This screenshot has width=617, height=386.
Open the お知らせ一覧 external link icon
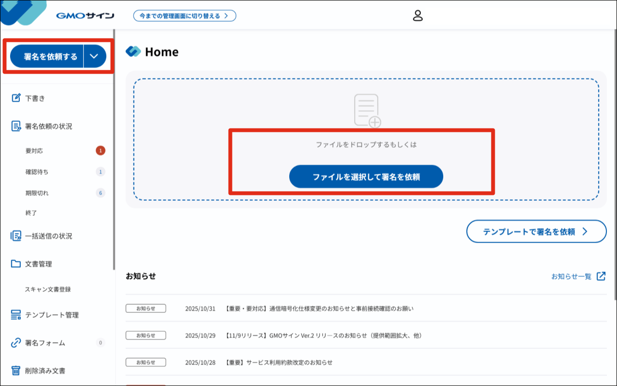coord(601,275)
